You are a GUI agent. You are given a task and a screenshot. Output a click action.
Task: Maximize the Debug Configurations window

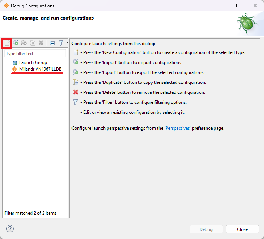[238, 6]
